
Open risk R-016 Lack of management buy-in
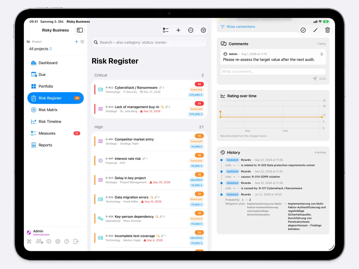coord(149,109)
